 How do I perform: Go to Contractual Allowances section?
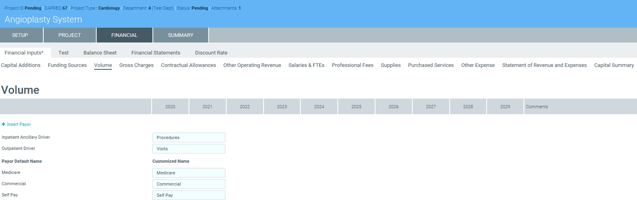point(189,65)
